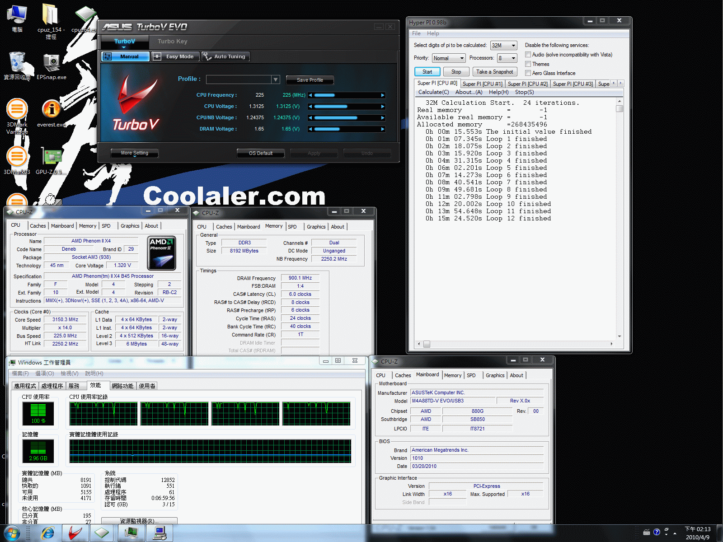Screen dimensions: 723x542
Task: Click the taskbar clock showing 02:13
Action: pyautogui.click(x=698, y=533)
